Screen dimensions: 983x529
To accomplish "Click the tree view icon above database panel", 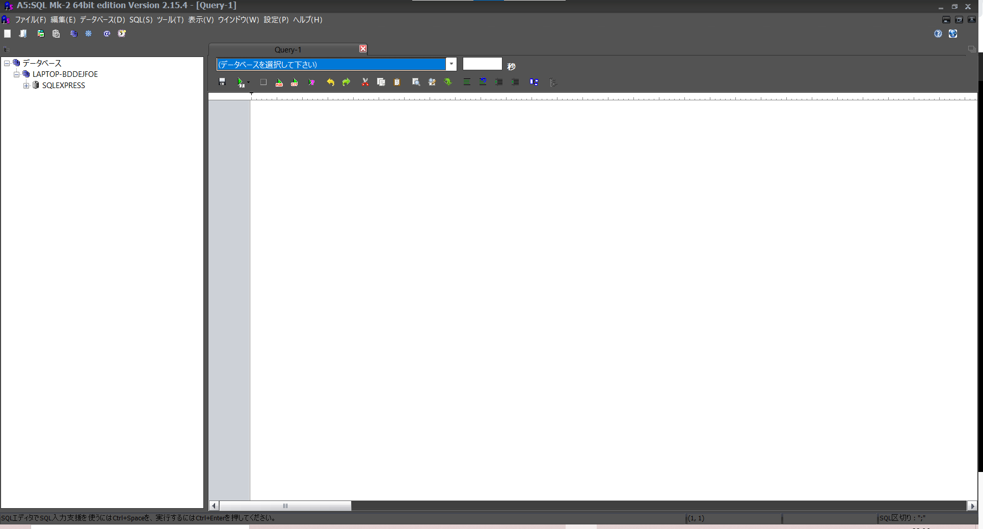I will pyautogui.click(x=7, y=49).
